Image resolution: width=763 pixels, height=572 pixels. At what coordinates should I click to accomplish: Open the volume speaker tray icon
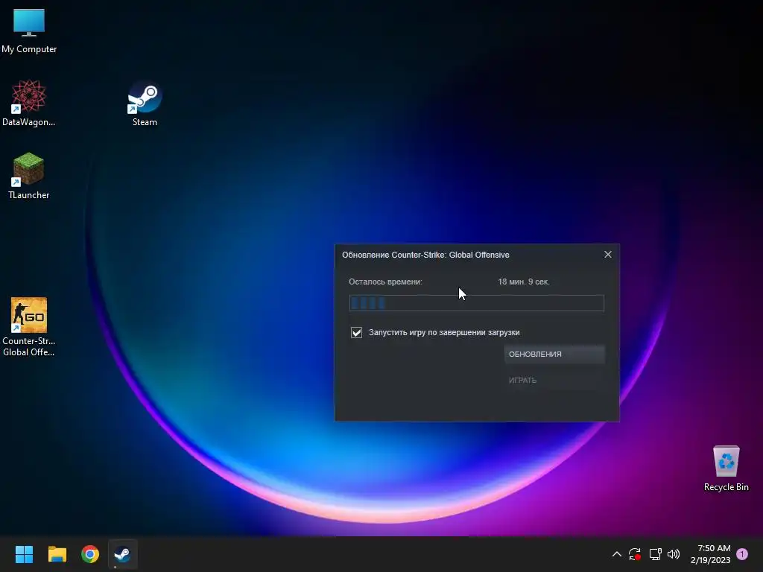click(674, 554)
